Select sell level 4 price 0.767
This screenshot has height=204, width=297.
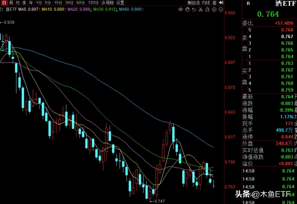tap(287, 37)
